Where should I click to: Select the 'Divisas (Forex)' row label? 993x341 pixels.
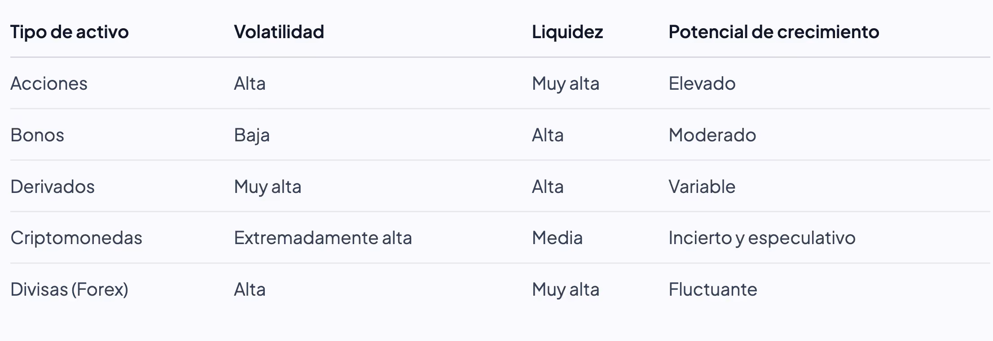69,289
